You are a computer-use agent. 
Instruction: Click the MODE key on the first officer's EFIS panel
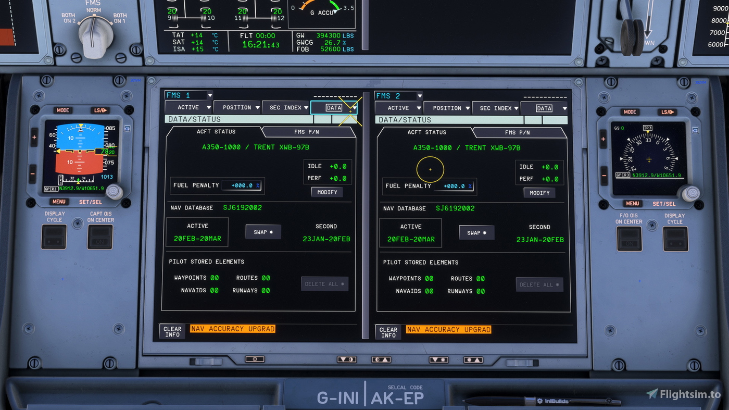click(630, 111)
